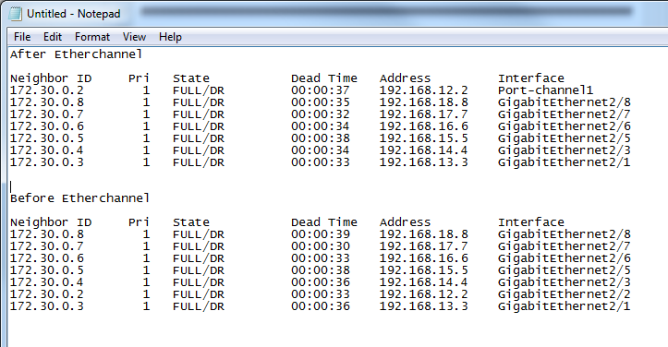
Task: Open the View menu
Action: pyautogui.click(x=134, y=37)
